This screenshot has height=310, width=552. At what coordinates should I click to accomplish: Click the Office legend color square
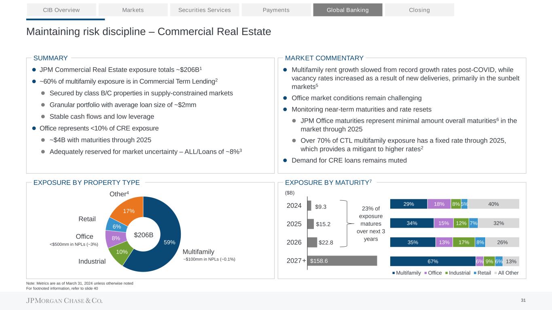point(426,273)
